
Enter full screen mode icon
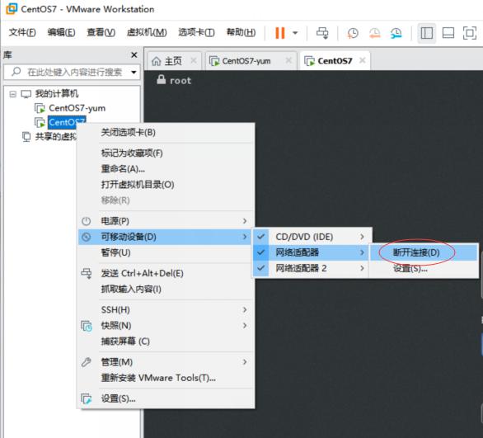pyautogui.click(x=470, y=33)
